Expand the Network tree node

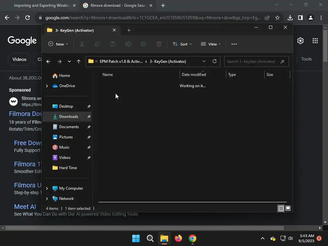point(47,199)
